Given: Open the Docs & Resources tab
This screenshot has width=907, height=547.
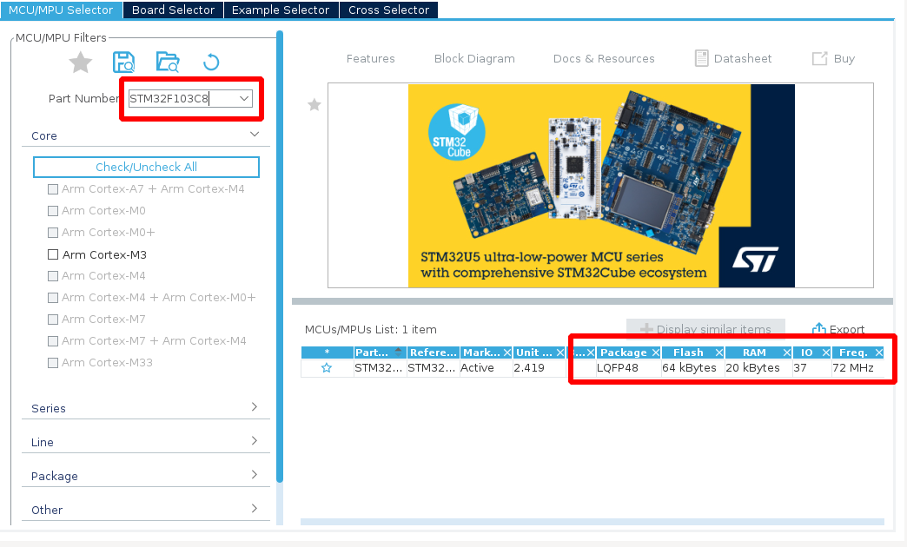Looking at the screenshot, I should point(604,58).
